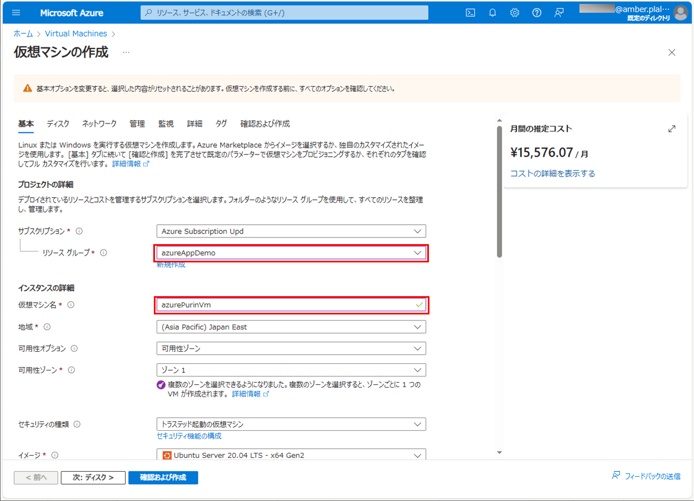Open Cloud Shell from the top bar
The height and width of the screenshot is (501, 694).
click(470, 13)
